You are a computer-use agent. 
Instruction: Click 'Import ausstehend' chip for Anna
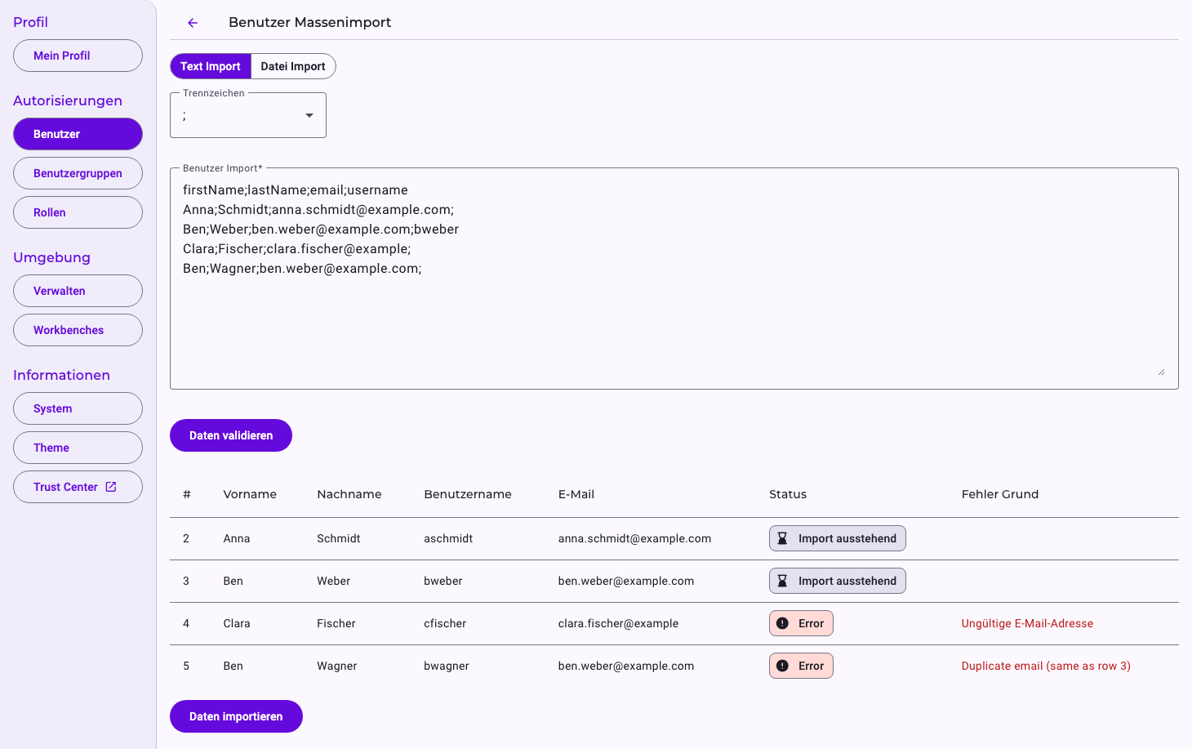click(x=838, y=538)
